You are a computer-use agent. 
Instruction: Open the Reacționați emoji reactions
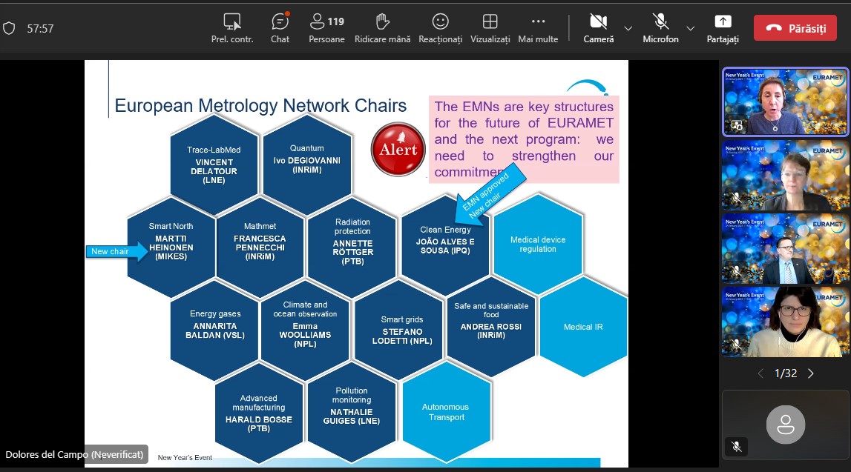(440, 27)
